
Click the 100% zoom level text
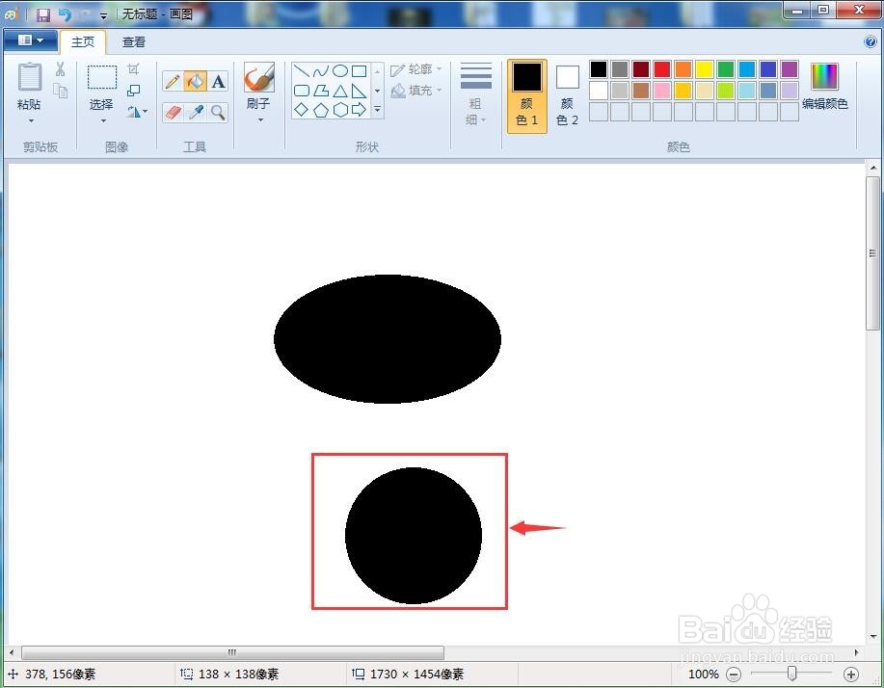(x=703, y=674)
